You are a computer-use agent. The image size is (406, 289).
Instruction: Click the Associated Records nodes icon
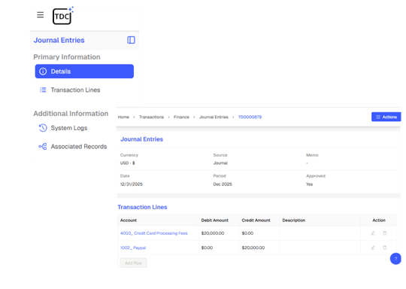[x=43, y=147]
